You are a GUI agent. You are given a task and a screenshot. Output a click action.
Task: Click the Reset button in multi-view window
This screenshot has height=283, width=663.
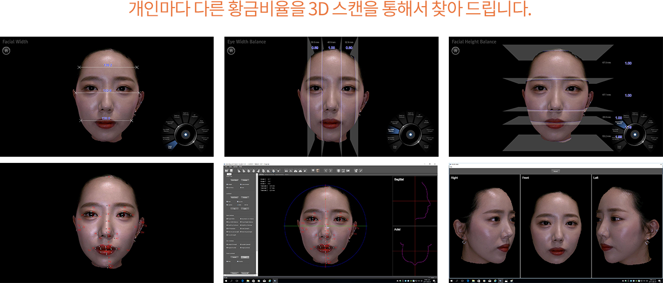(555, 172)
